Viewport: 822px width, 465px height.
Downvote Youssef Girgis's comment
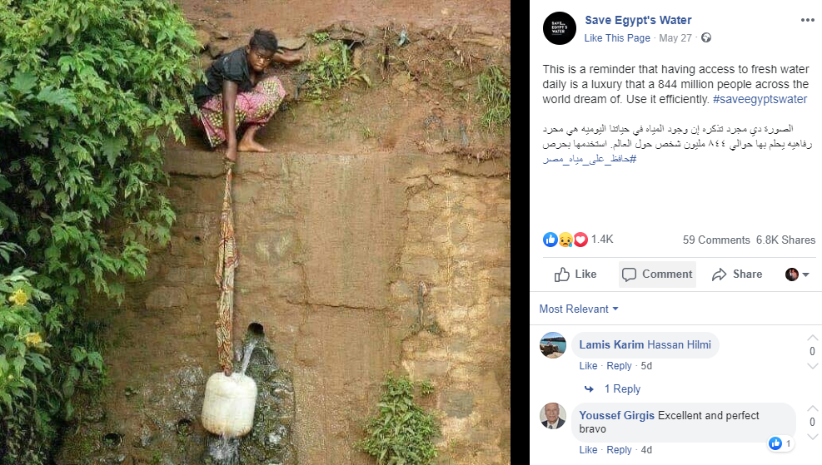point(812,436)
